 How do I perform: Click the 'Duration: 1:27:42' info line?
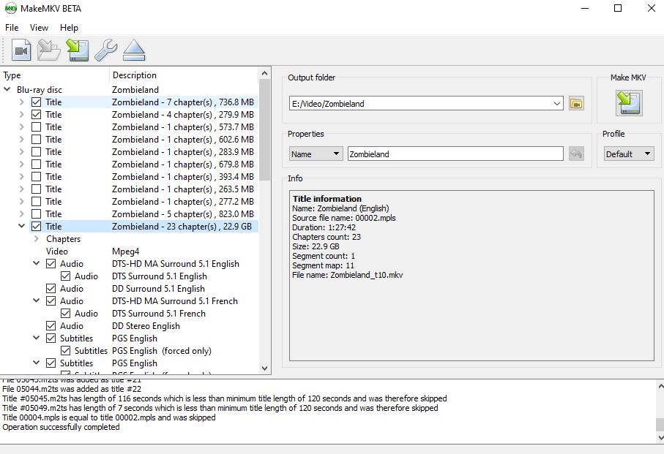(324, 227)
